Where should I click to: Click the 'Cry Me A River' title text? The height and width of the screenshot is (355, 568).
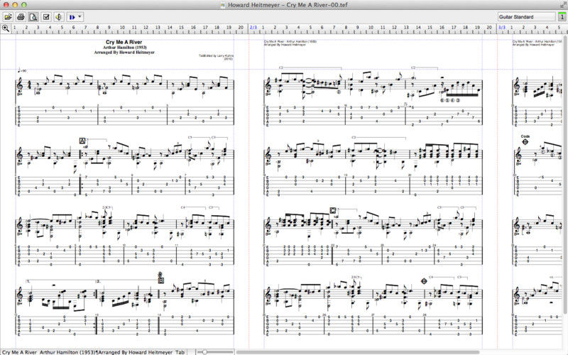(x=124, y=42)
